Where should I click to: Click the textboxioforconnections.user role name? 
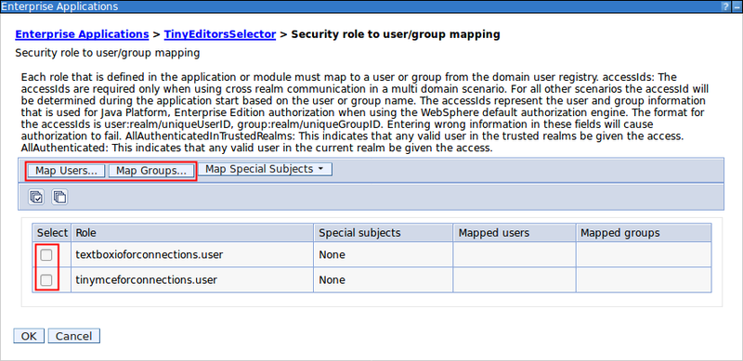click(150, 255)
